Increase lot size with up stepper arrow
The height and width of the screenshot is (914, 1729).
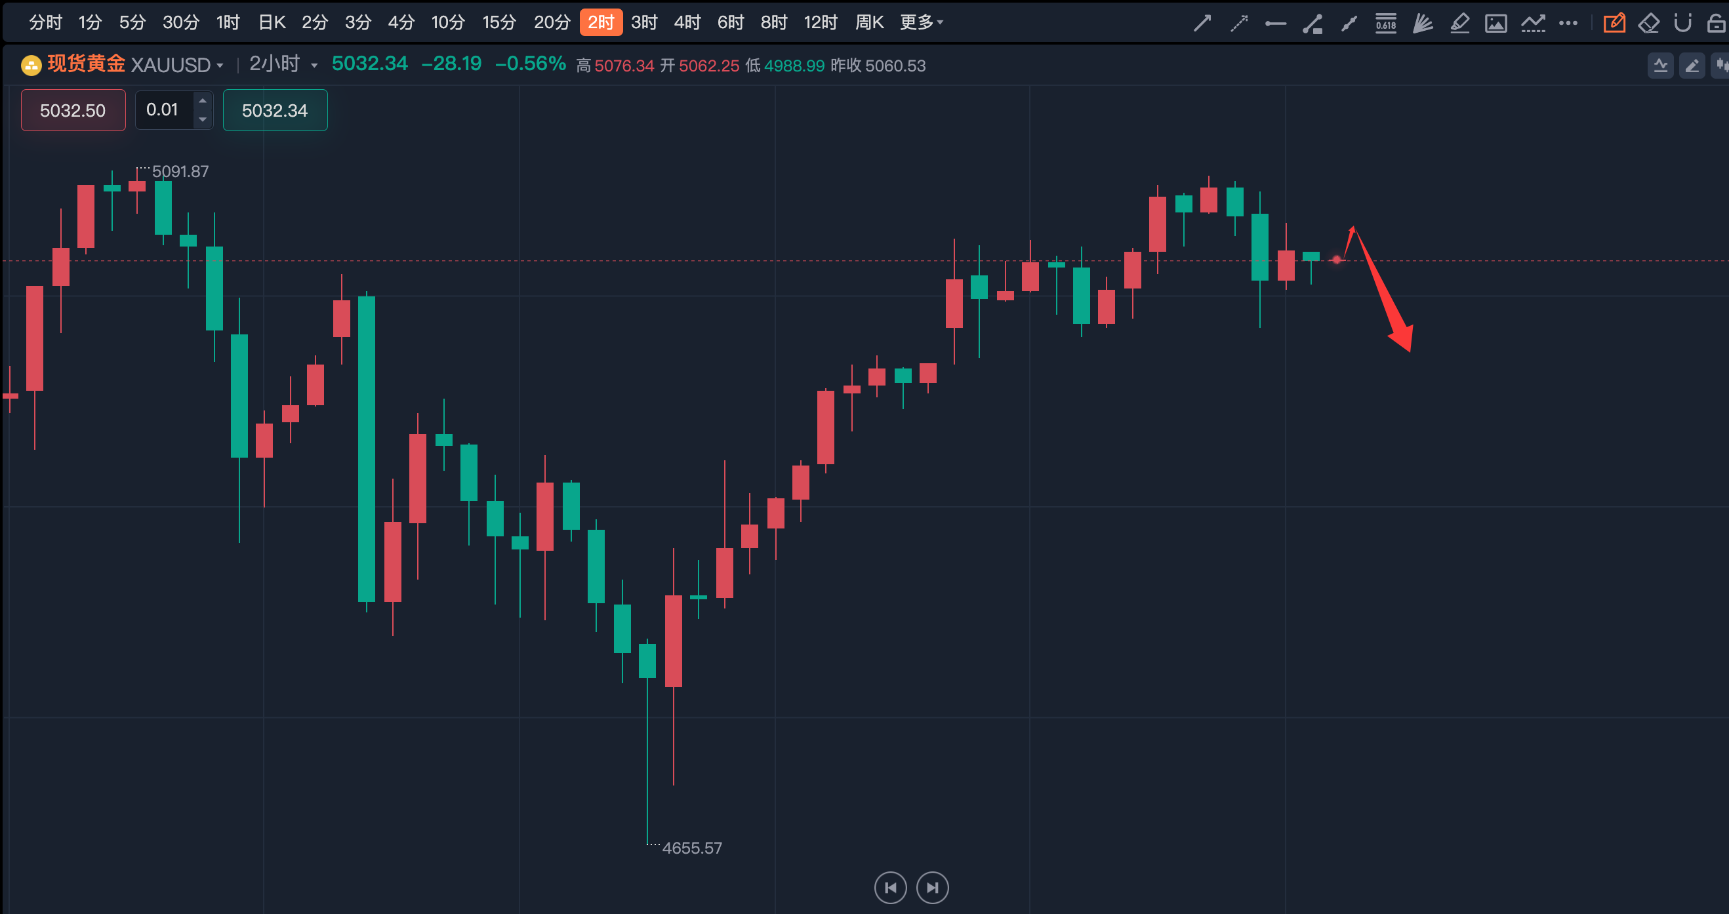pyautogui.click(x=203, y=102)
